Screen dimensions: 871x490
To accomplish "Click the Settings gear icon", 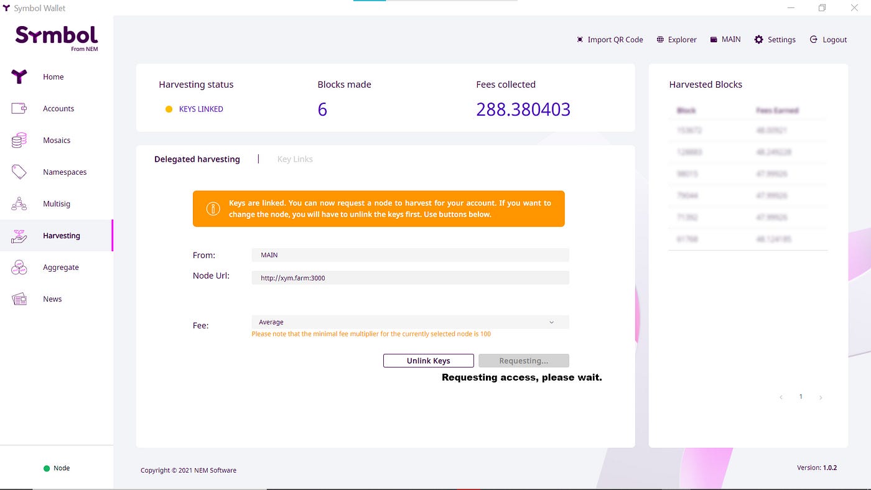I will click(758, 39).
